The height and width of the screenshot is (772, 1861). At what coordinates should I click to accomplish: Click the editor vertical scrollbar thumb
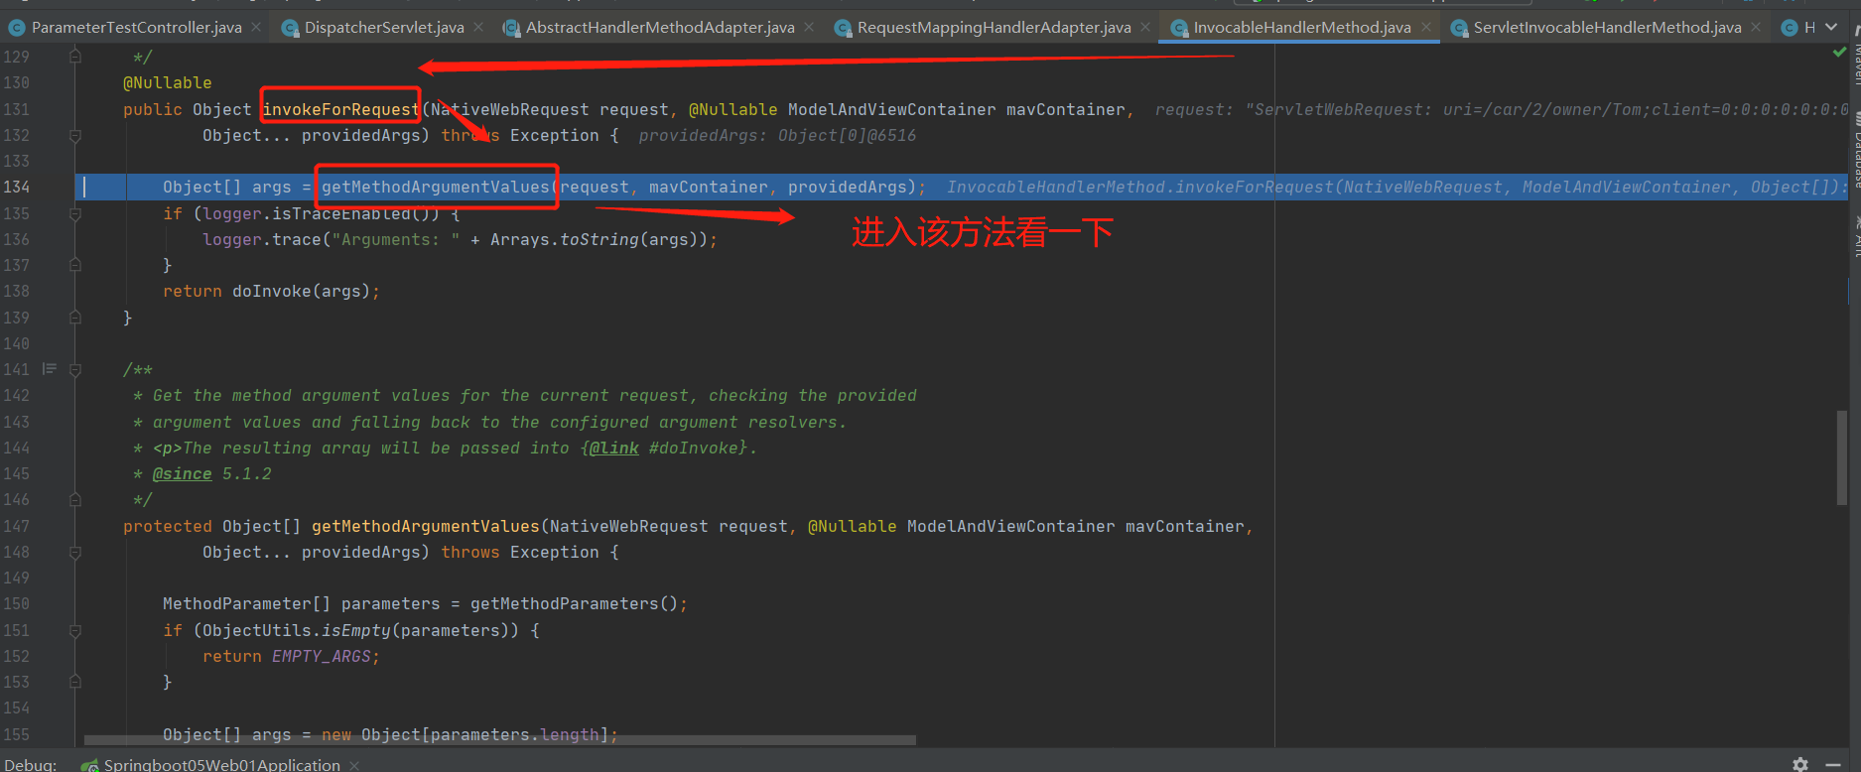point(1842,457)
